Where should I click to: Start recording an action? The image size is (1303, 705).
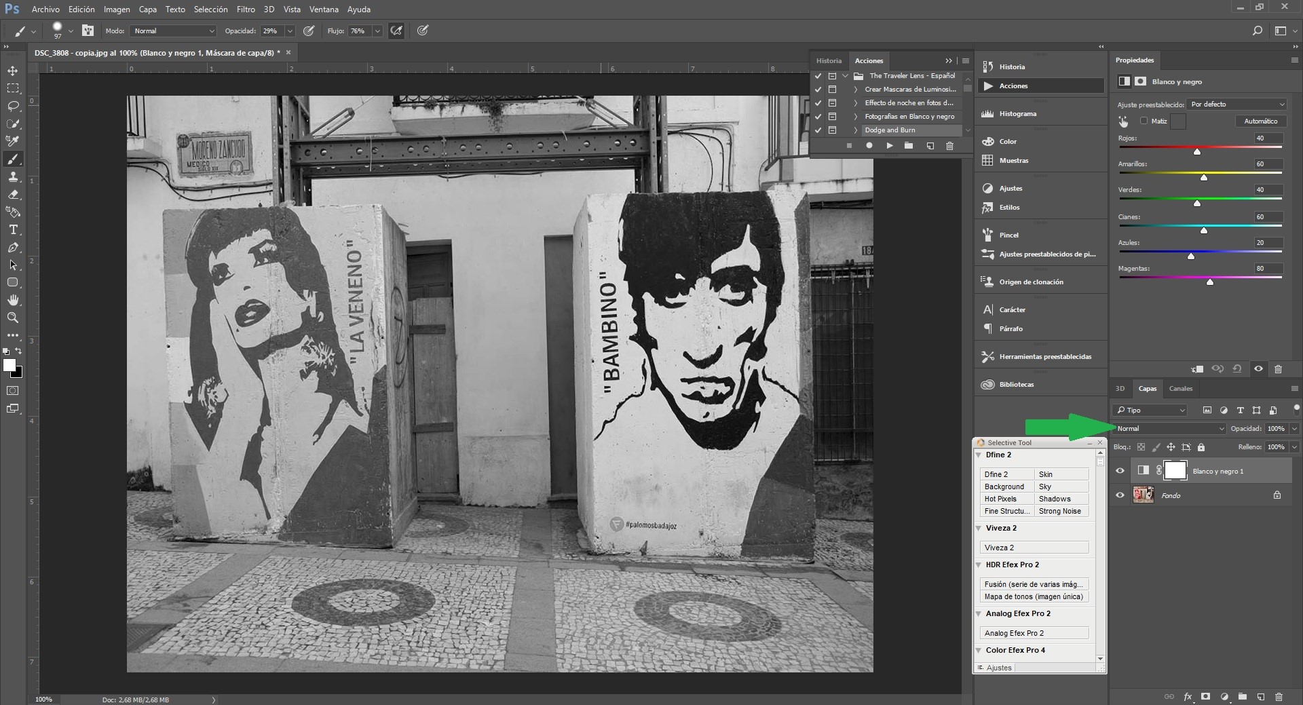869,146
